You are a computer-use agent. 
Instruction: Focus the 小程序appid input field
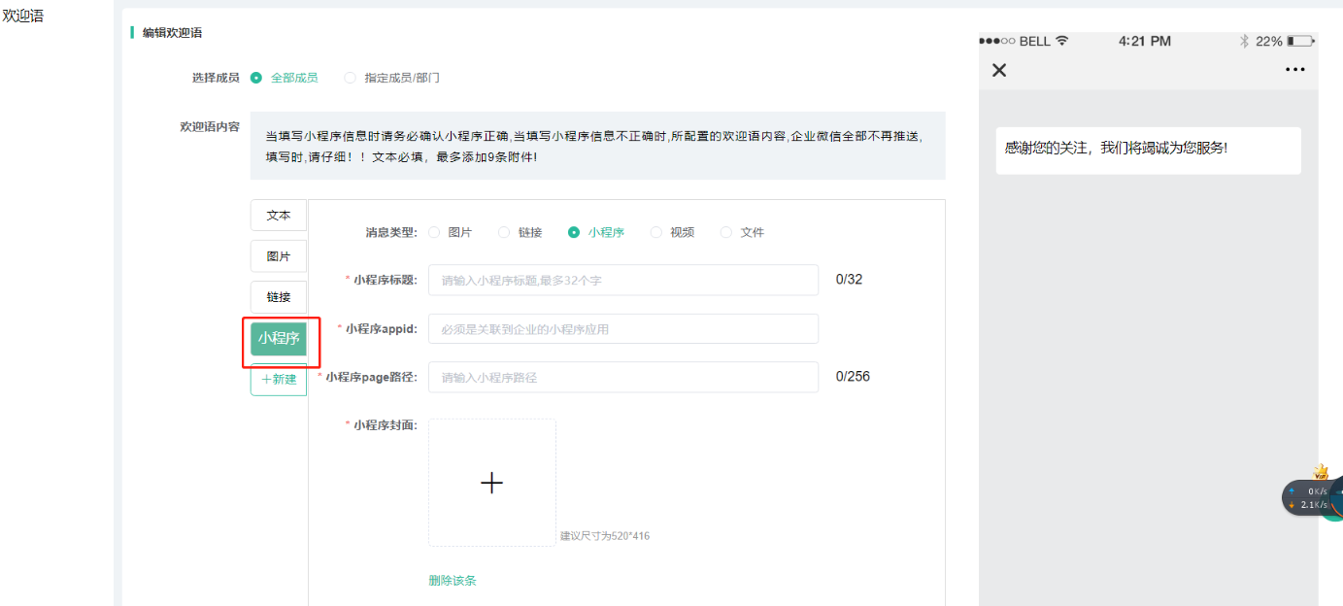click(622, 329)
